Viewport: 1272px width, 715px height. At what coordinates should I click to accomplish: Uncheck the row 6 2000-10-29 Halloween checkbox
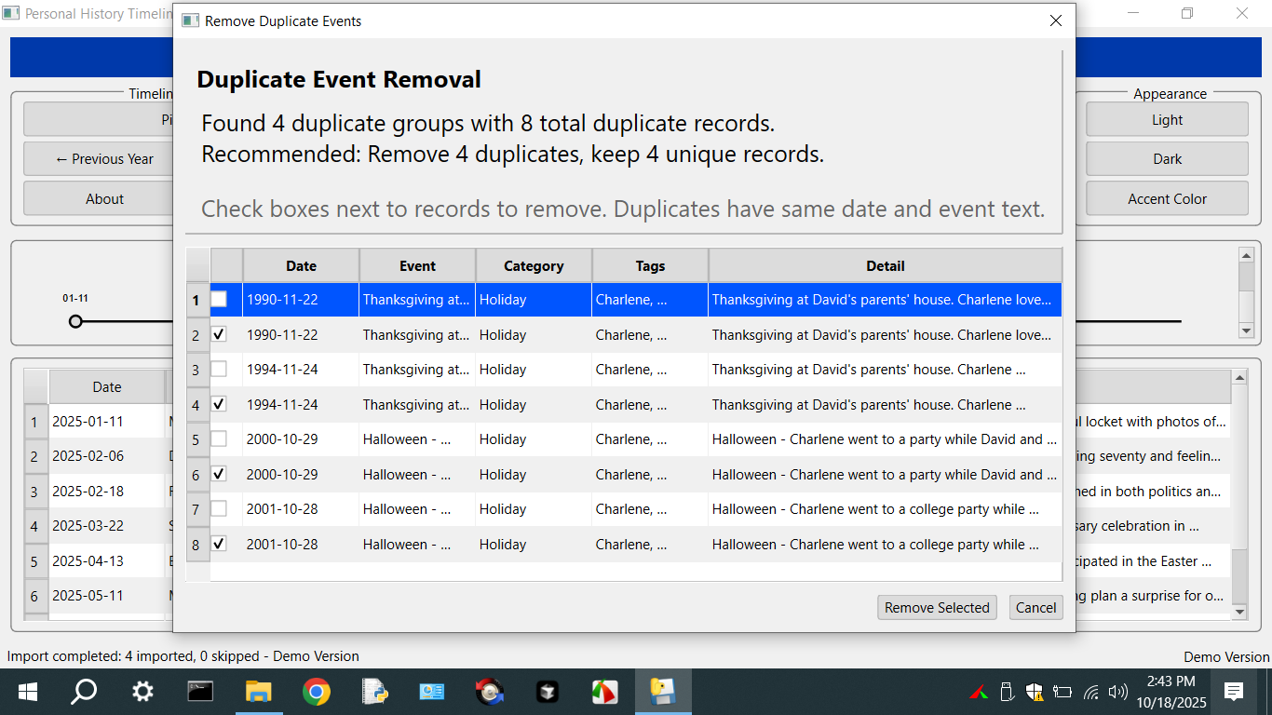point(219,474)
